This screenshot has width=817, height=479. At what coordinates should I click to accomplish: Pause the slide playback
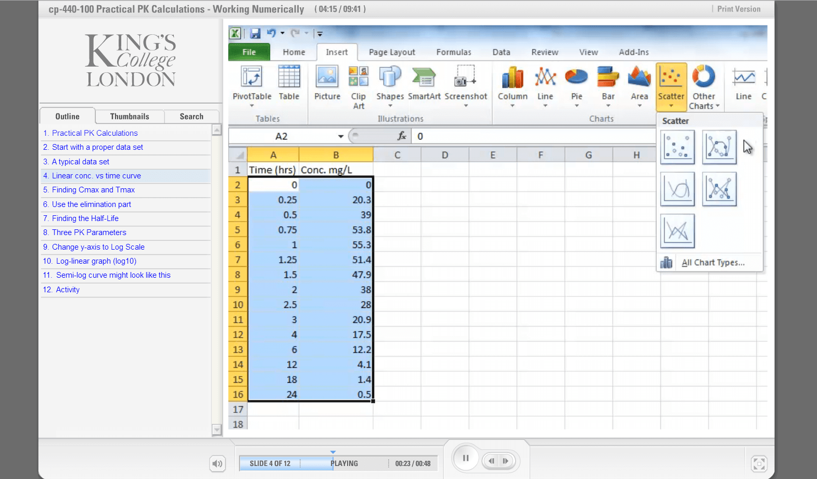click(466, 458)
